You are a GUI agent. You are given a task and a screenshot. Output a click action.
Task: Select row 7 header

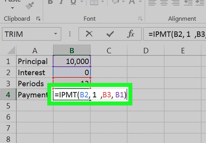[8, 128]
